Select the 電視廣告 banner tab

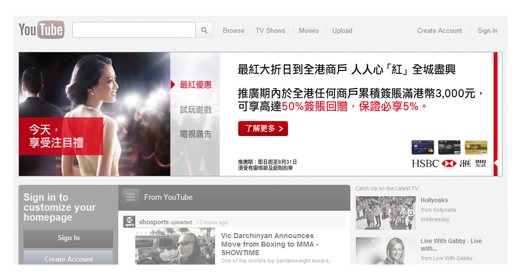[196, 134]
